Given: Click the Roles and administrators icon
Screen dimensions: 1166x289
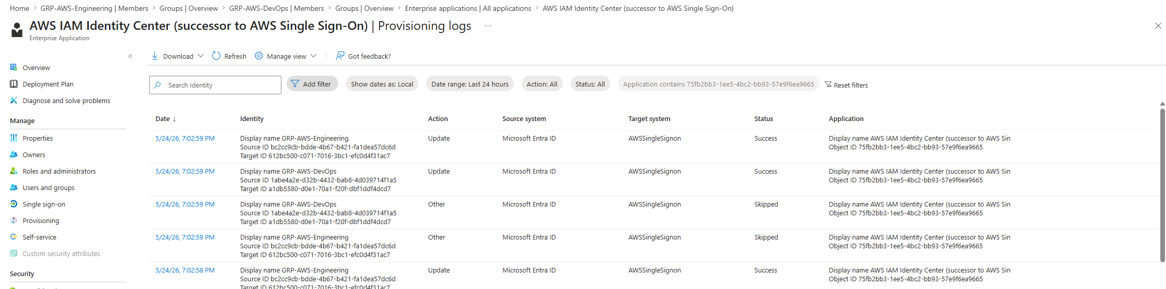Looking at the screenshot, I should 14,171.
